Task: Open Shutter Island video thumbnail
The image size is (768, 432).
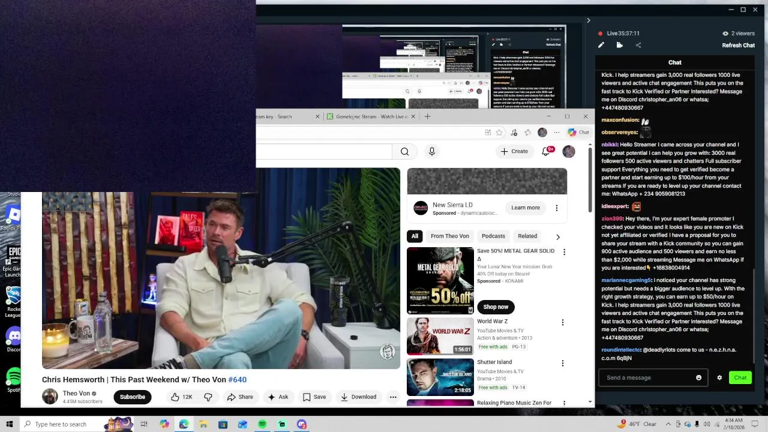Action: point(440,377)
